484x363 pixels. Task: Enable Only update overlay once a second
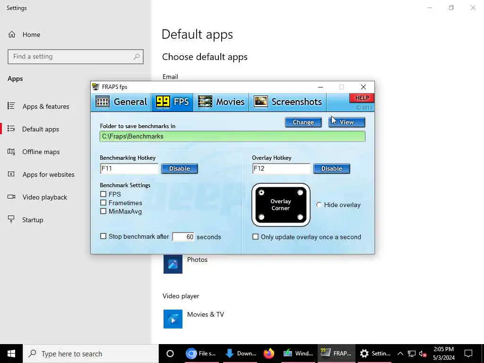[x=256, y=237]
